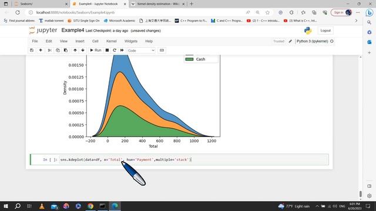Click the Jupyter logo
Viewport: 376px width, 211px height.
click(43, 30)
